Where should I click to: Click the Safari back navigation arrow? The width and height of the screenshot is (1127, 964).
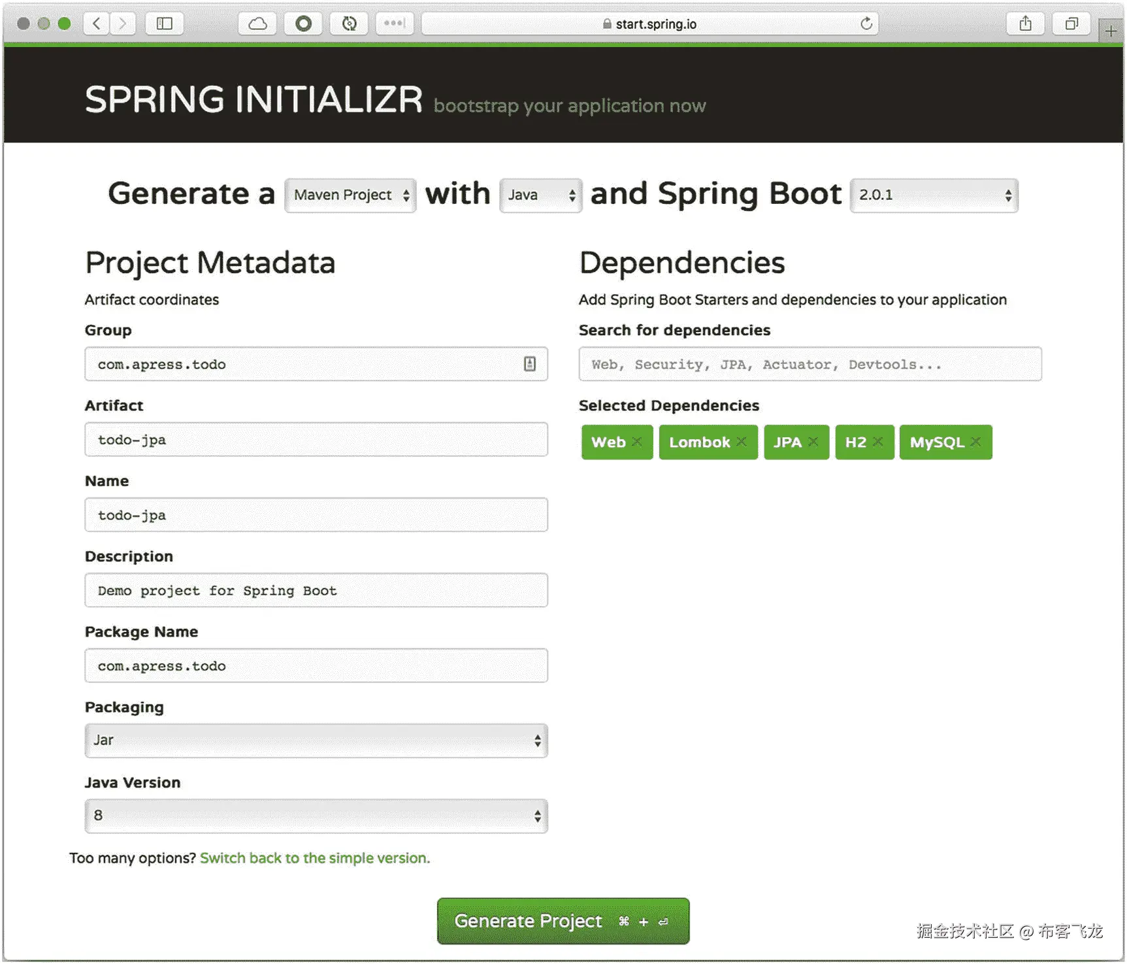click(x=97, y=24)
